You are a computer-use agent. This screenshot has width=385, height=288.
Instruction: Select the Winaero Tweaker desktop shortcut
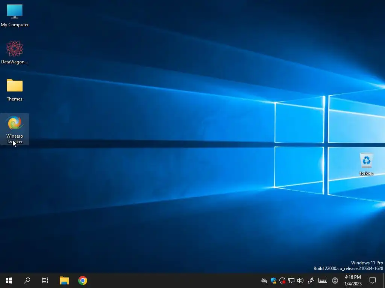click(15, 129)
